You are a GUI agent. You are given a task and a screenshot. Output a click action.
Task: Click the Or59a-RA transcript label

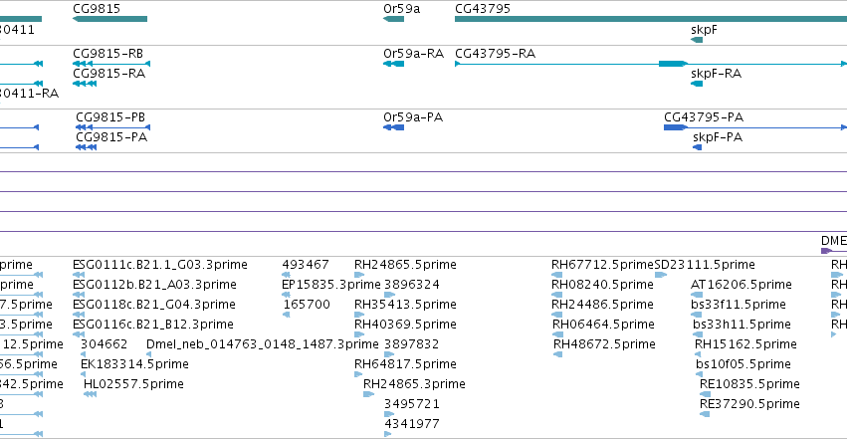(x=413, y=54)
